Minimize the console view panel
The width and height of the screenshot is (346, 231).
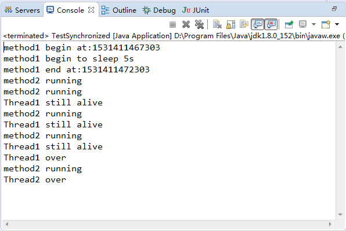[334, 9]
